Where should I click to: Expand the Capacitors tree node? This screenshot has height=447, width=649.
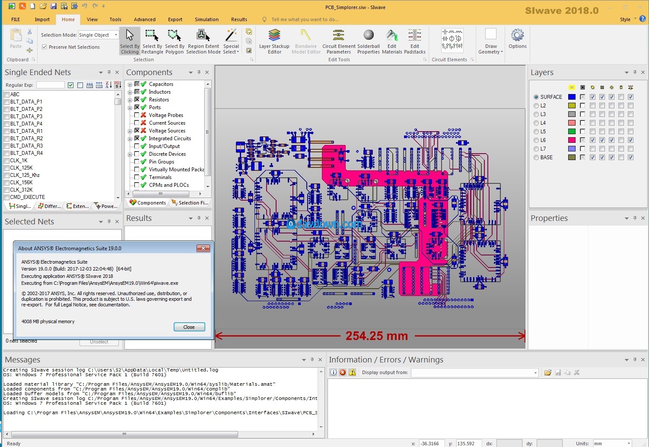(x=130, y=85)
